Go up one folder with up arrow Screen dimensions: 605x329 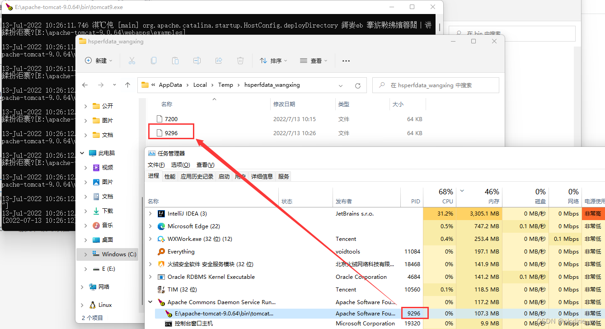coord(128,85)
